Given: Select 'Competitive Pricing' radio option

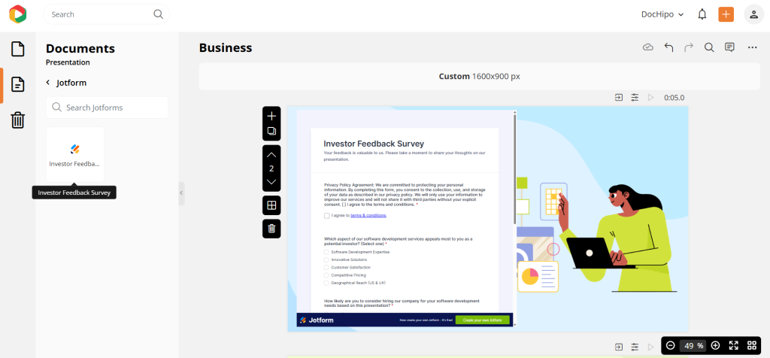Looking at the screenshot, I should [x=326, y=275].
